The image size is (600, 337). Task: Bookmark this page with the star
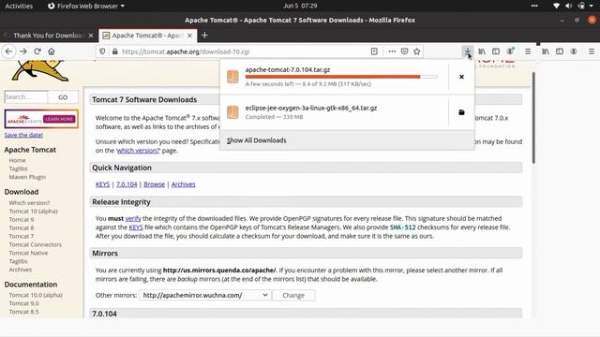click(x=416, y=51)
